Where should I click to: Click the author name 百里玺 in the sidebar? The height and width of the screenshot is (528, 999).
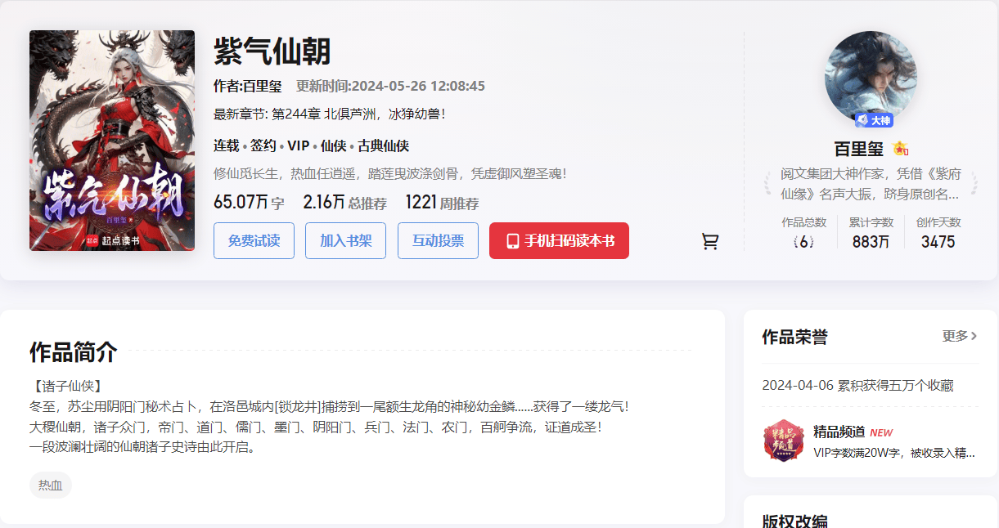[x=858, y=149]
